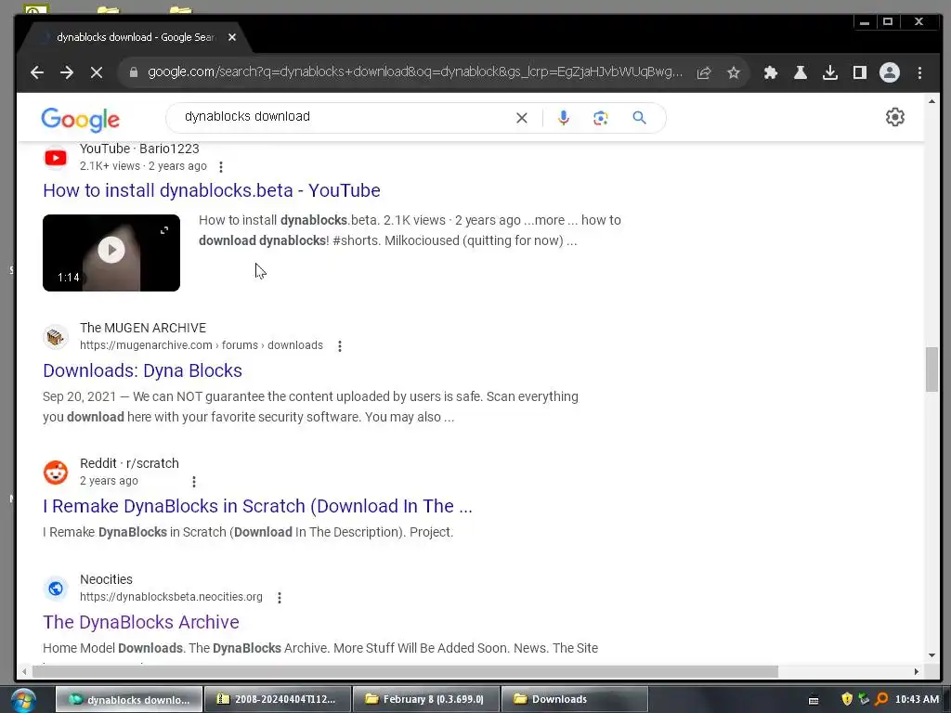Stop loading the page
Screen dimensions: 951x713
97,72
